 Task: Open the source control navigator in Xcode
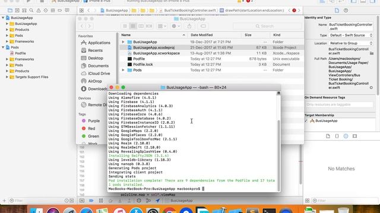click(x=17, y=11)
